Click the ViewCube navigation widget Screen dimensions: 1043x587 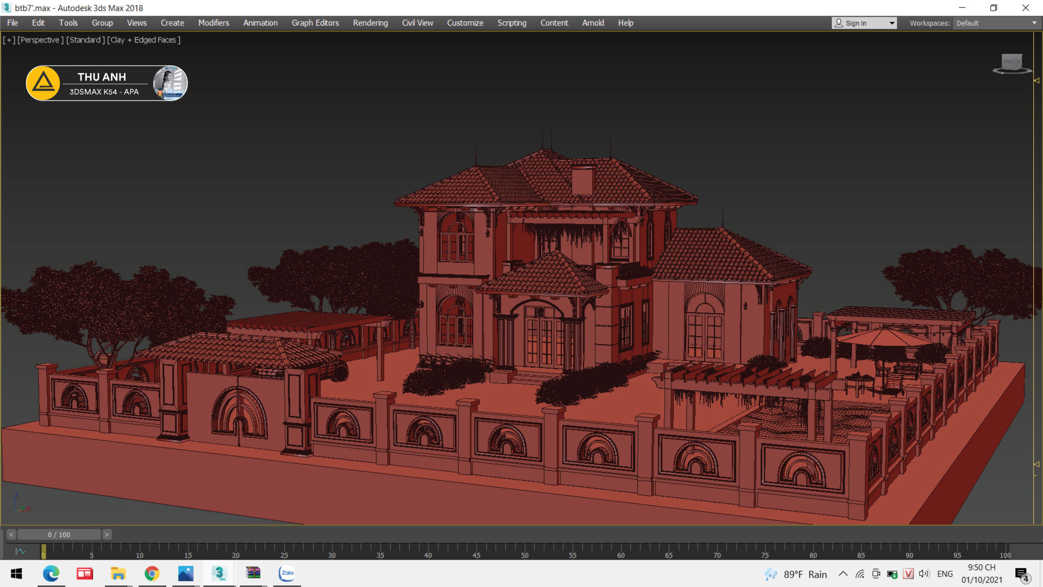[x=1011, y=63]
